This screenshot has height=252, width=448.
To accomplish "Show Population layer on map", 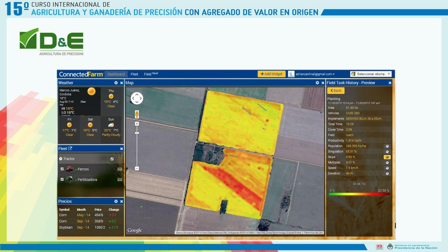I will pos(387,146).
